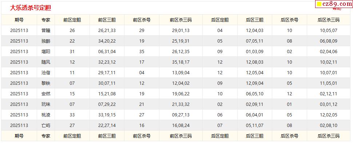
Task: Click the 前区三胆 cell 26,21,33
Action: pyautogui.click(x=107, y=31)
